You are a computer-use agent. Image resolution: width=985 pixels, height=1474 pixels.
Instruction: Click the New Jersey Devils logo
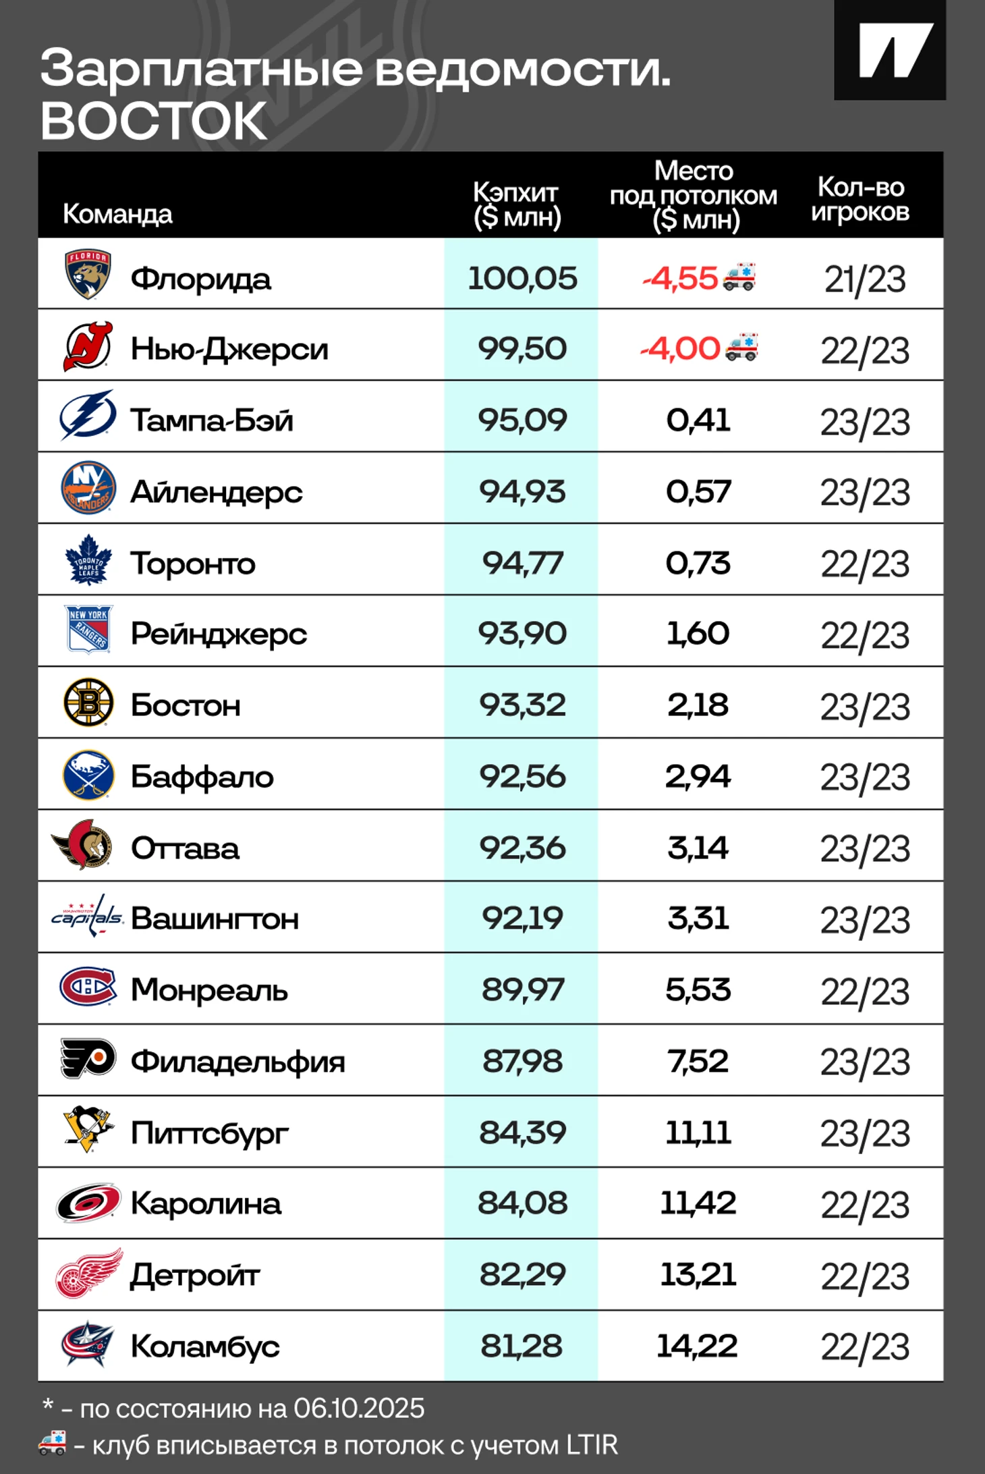[88, 347]
